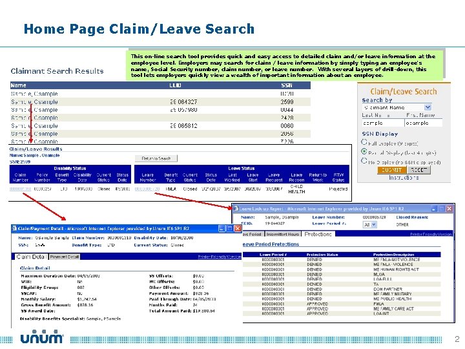The height and width of the screenshot is (349, 465).
Task: Open the Leave Period # All dropdown
Action: coord(370,225)
